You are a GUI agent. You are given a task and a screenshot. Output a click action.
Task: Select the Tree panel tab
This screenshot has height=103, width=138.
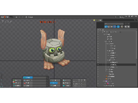pyautogui.click(x=99, y=20)
